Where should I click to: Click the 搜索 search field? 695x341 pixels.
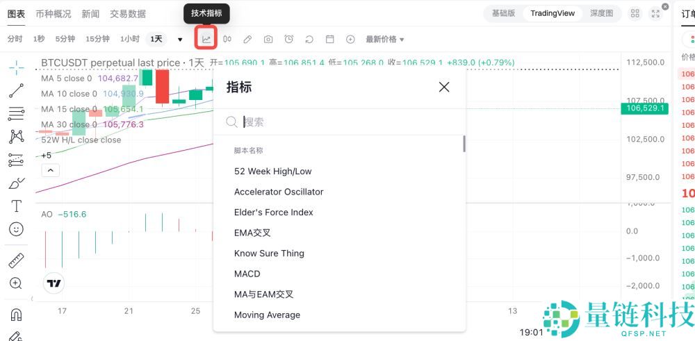click(x=339, y=122)
